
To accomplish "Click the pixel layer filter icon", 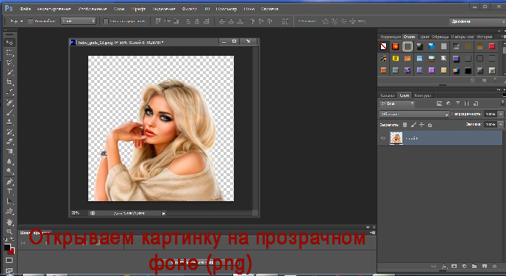I will tap(439, 103).
